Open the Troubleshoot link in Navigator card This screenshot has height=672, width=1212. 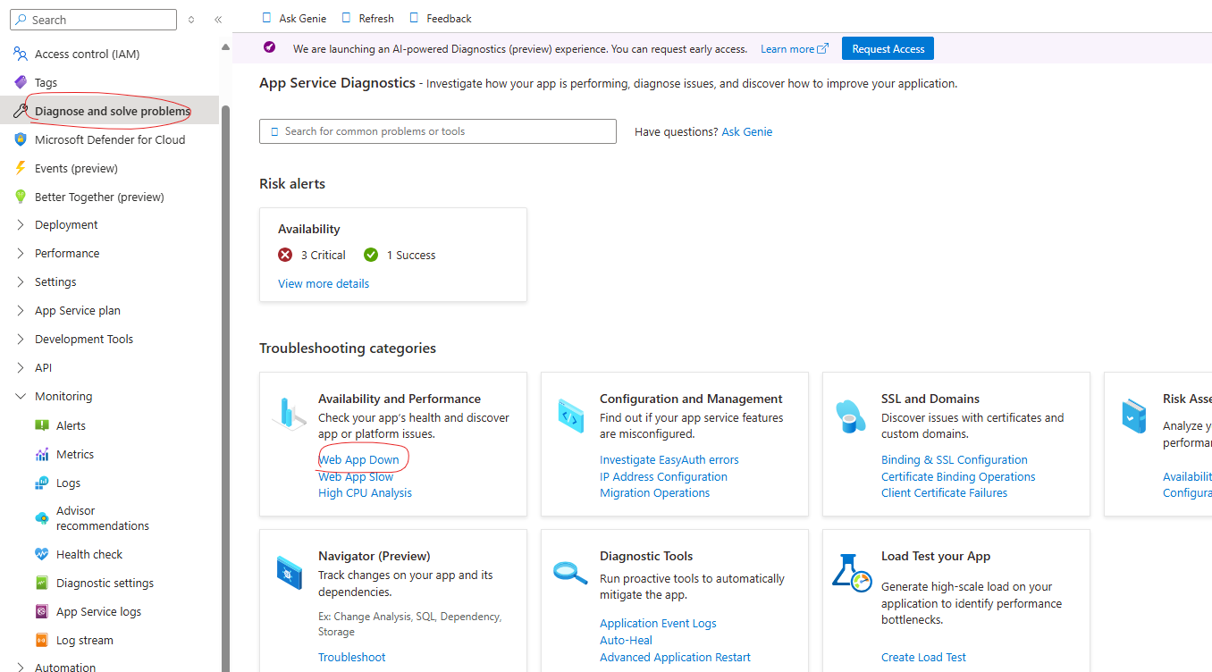(352, 657)
